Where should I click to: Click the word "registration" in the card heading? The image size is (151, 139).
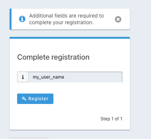(x=70, y=57)
